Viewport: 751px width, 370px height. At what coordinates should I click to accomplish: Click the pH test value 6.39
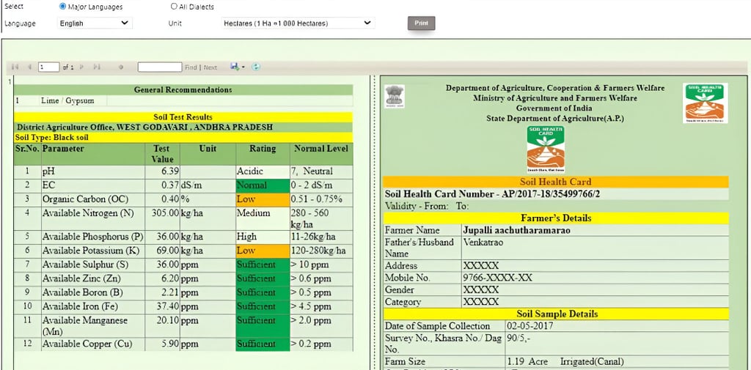click(169, 171)
